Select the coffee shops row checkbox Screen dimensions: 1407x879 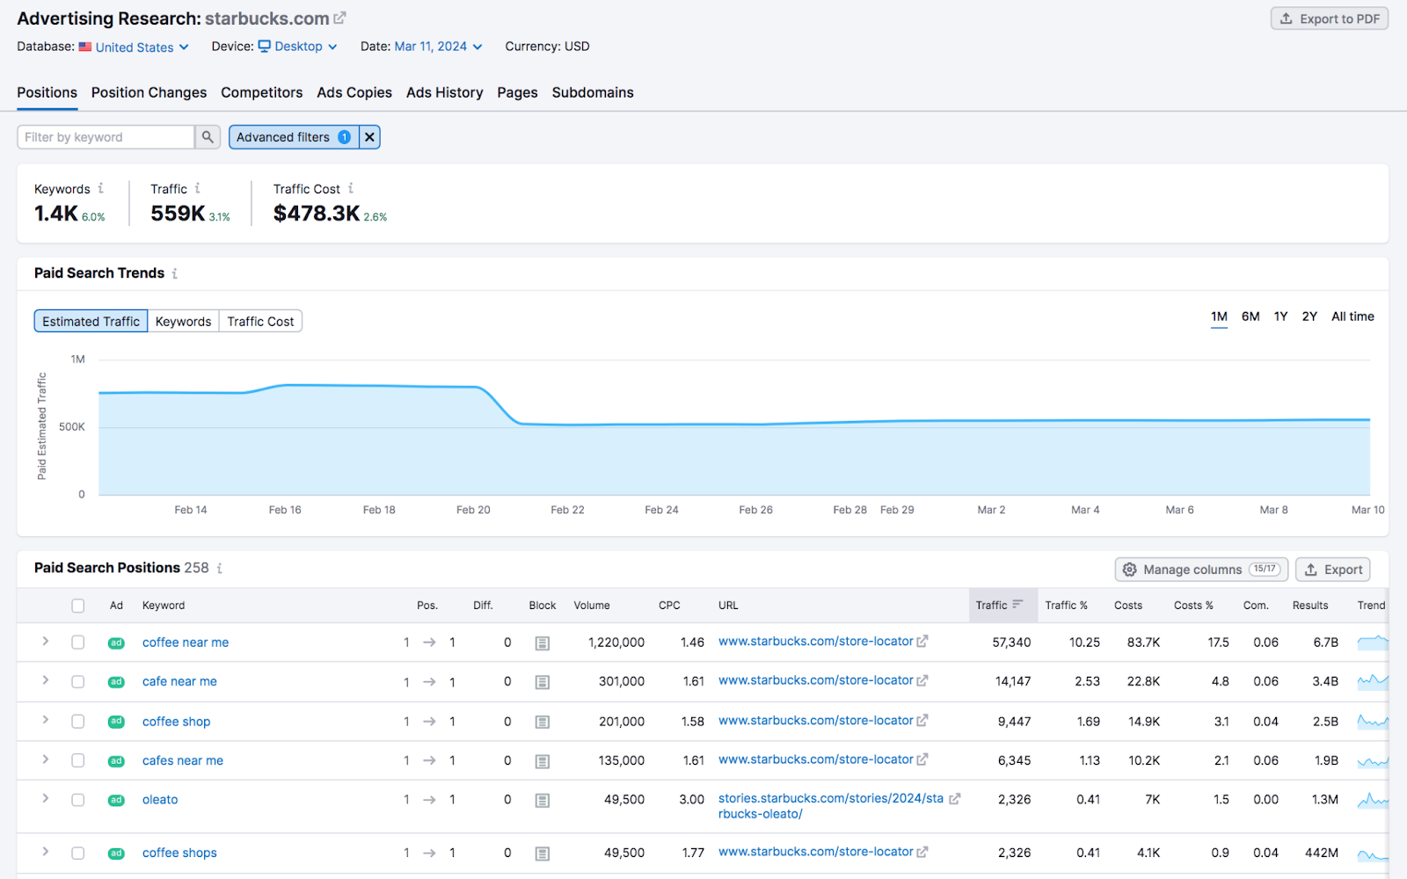[78, 854]
